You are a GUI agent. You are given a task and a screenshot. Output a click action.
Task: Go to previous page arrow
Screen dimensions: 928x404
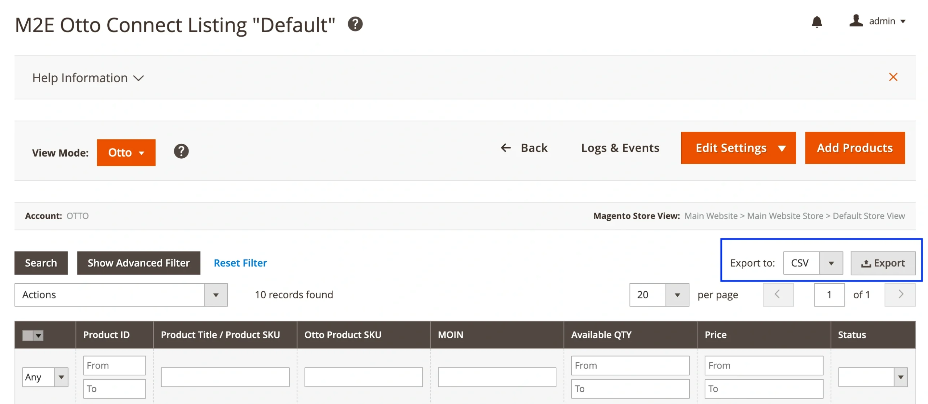click(778, 295)
